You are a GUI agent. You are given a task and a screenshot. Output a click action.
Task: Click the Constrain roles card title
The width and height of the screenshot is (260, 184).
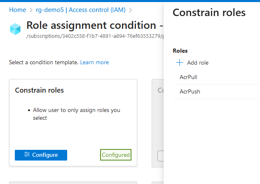coord(39,90)
